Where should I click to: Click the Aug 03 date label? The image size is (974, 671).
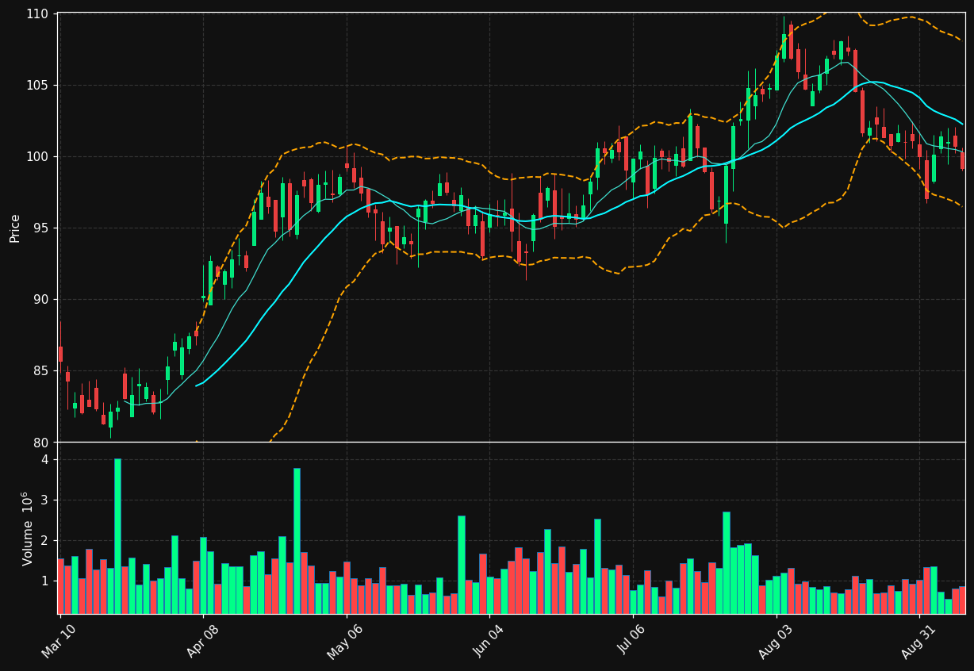pos(775,641)
